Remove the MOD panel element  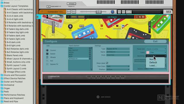coord(90,54)
